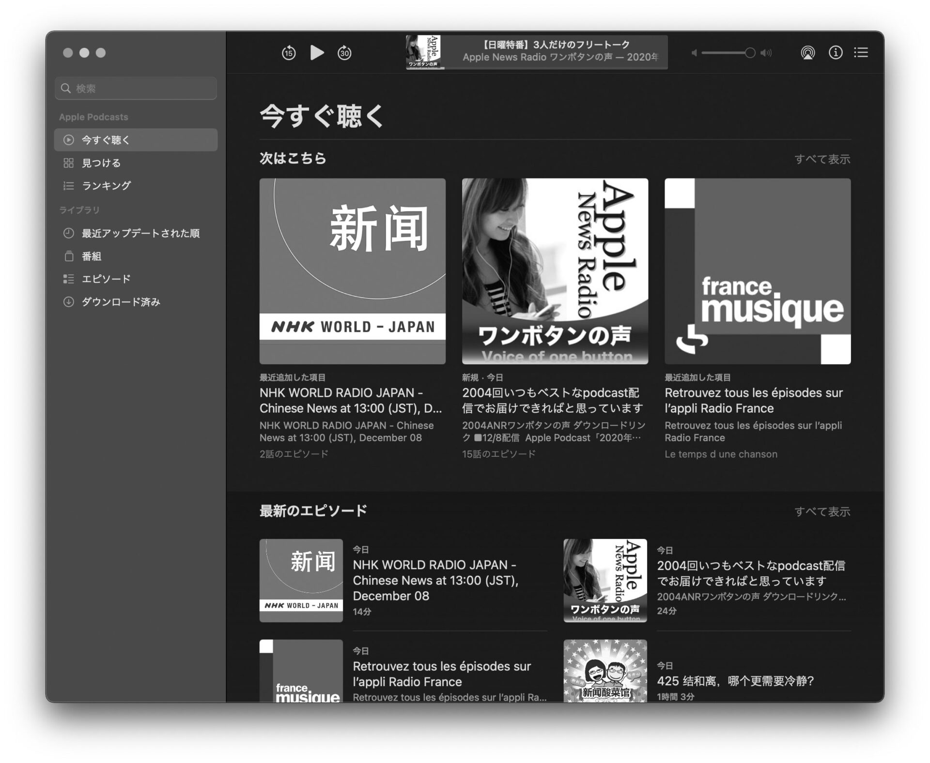Open small Apple News Radio thumbnail in latest episodes
Viewport: 930px width, 763px height.
605,581
